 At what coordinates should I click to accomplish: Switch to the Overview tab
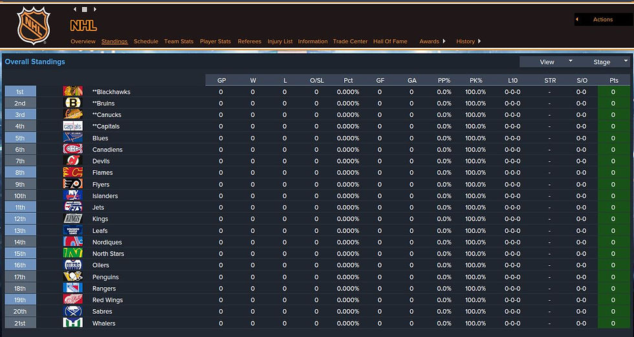pos(83,41)
